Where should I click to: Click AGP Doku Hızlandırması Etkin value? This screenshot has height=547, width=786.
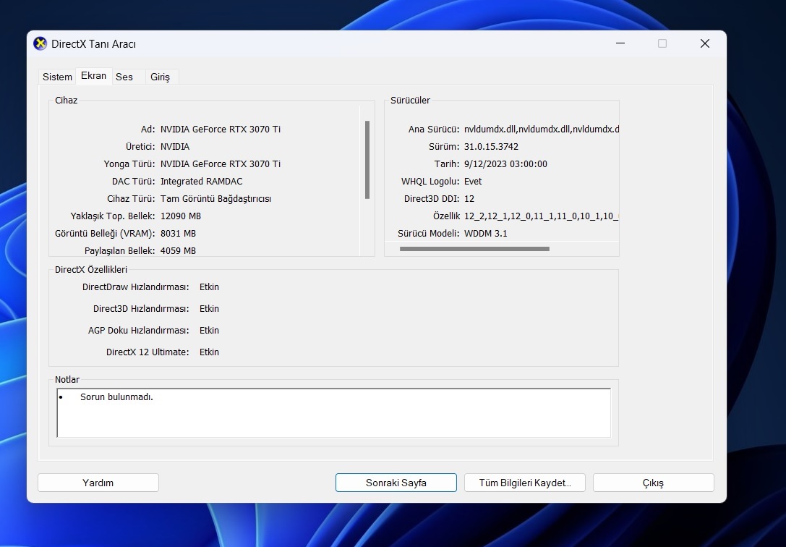(x=209, y=331)
